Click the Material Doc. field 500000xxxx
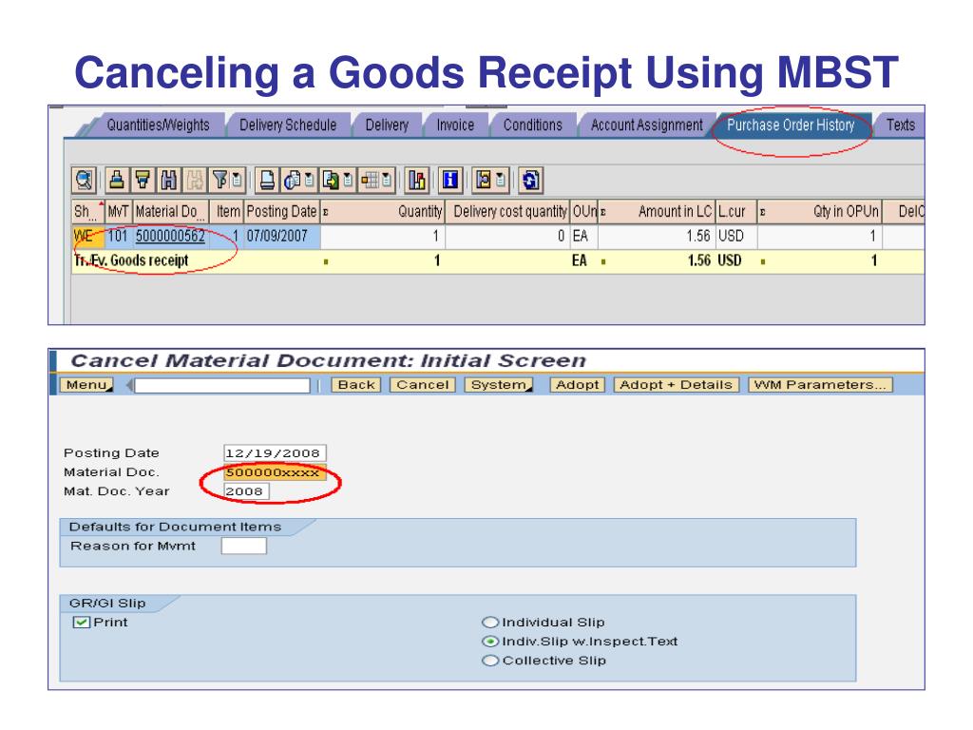This screenshot has height=730, width=973. 275,472
